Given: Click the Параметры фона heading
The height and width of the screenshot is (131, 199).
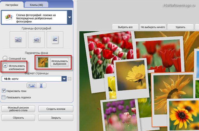Looking at the screenshot, I should (x=36, y=53).
